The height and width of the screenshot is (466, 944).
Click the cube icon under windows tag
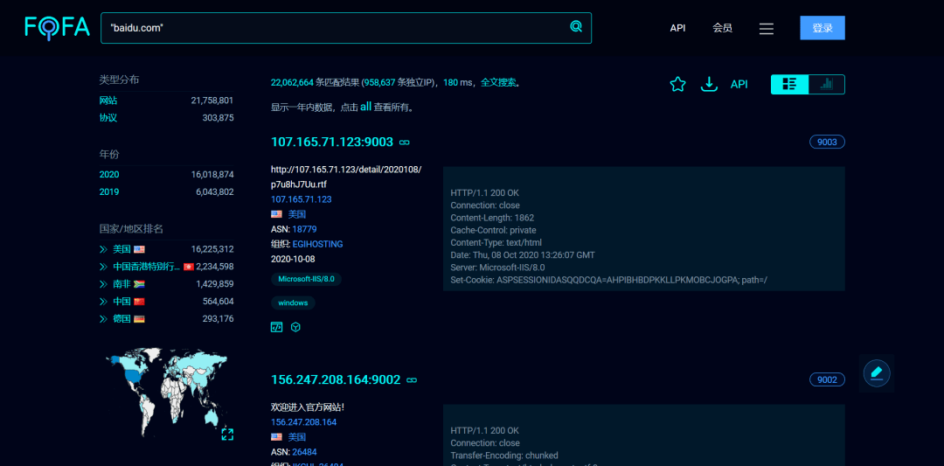click(x=296, y=327)
